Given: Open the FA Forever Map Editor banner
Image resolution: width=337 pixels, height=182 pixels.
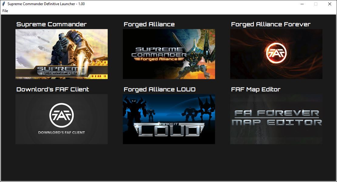Looking at the screenshot, I should (x=276, y=119).
